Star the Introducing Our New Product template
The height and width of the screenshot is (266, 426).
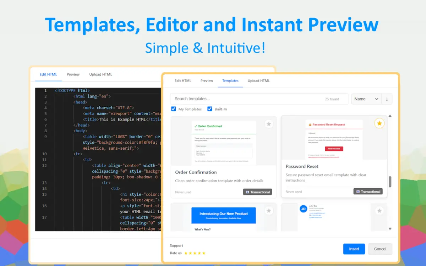(x=269, y=211)
